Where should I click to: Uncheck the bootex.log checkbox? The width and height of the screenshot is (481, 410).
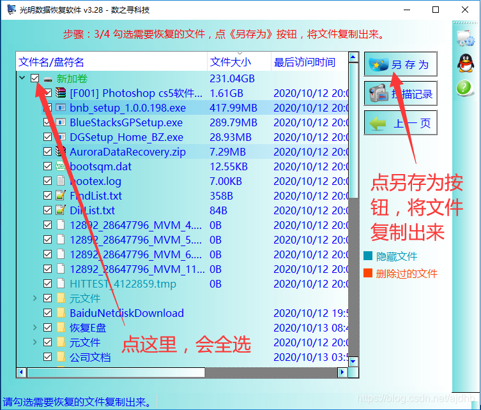pos(47,181)
